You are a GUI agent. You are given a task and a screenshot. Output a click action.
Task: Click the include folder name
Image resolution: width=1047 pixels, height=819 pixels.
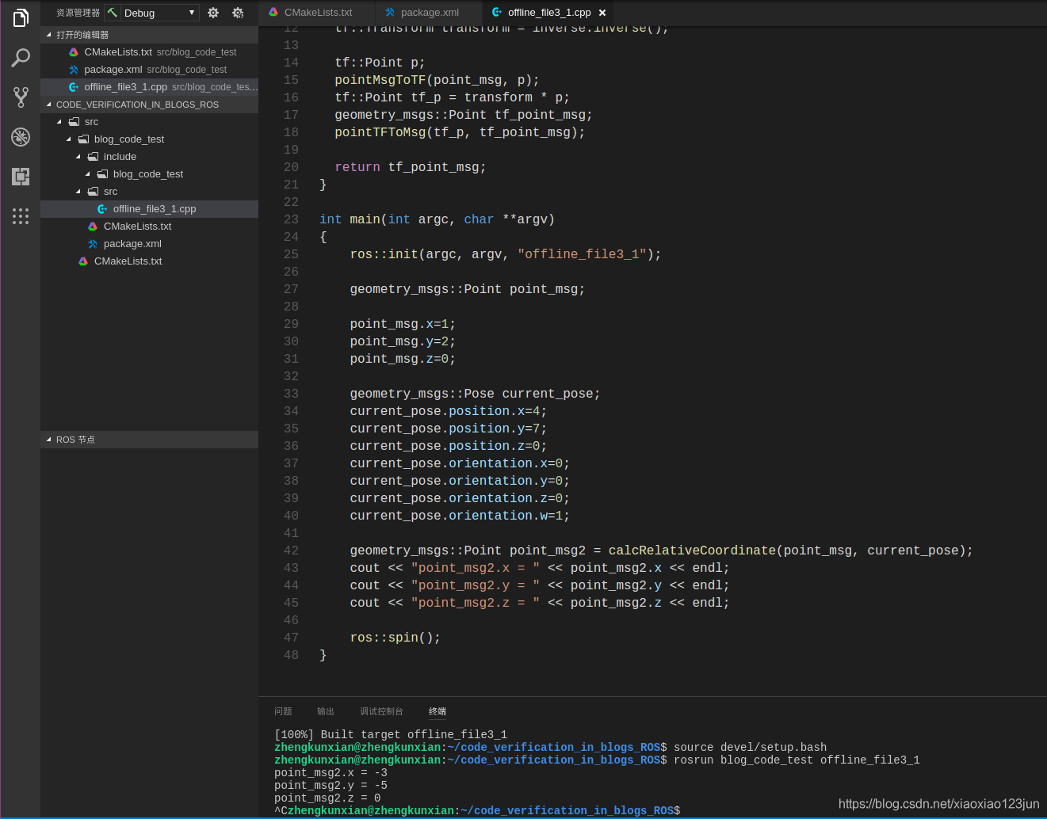[x=120, y=157]
